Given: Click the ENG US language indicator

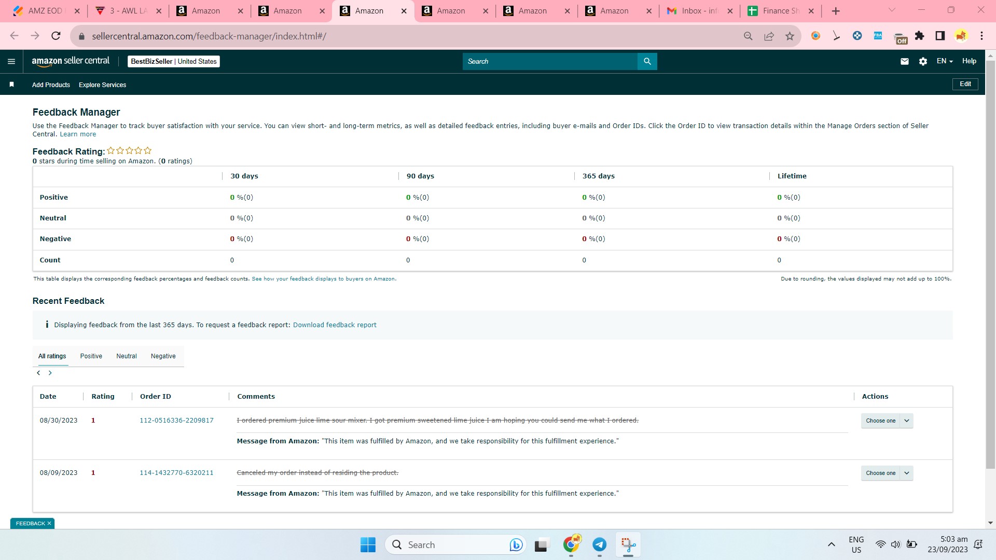Looking at the screenshot, I should tap(856, 544).
